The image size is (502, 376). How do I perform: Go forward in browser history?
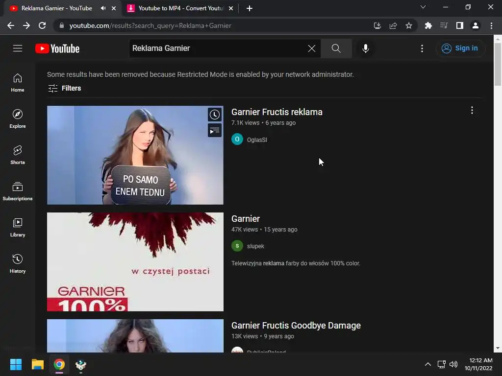[x=26, y=25]
